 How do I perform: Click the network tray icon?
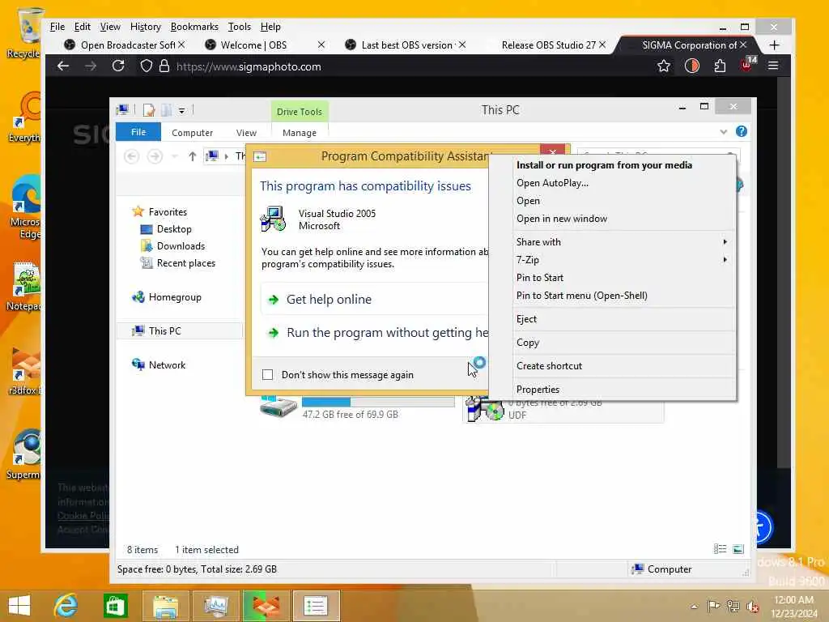(x=733, y=606)
